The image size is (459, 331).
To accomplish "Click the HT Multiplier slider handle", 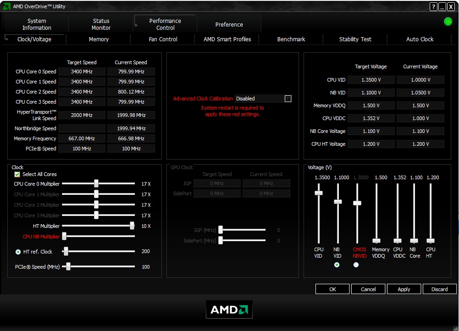I will [132, 226].
